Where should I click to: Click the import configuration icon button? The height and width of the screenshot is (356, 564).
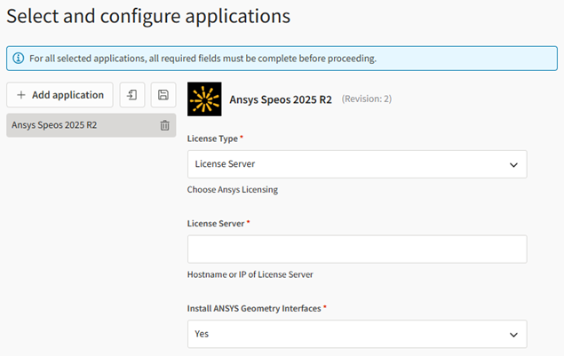pos(132,95)
